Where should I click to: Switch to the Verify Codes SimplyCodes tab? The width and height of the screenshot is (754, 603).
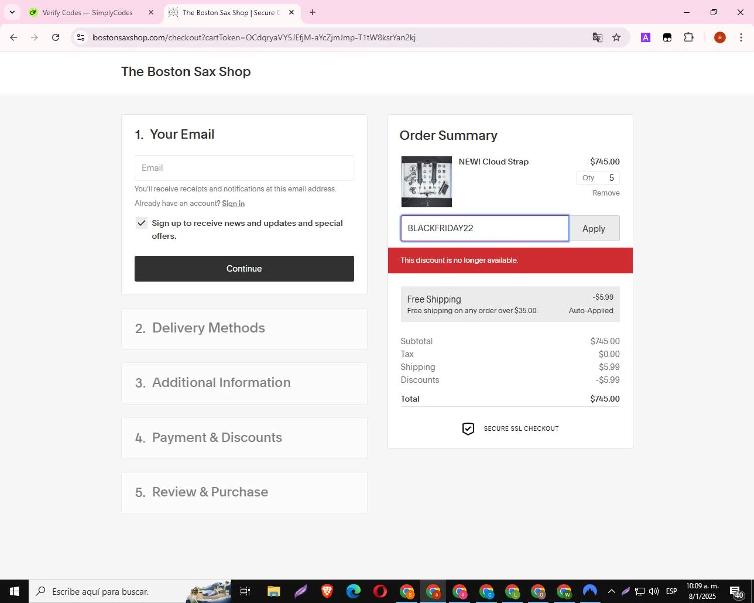click(x=87, y=12)
